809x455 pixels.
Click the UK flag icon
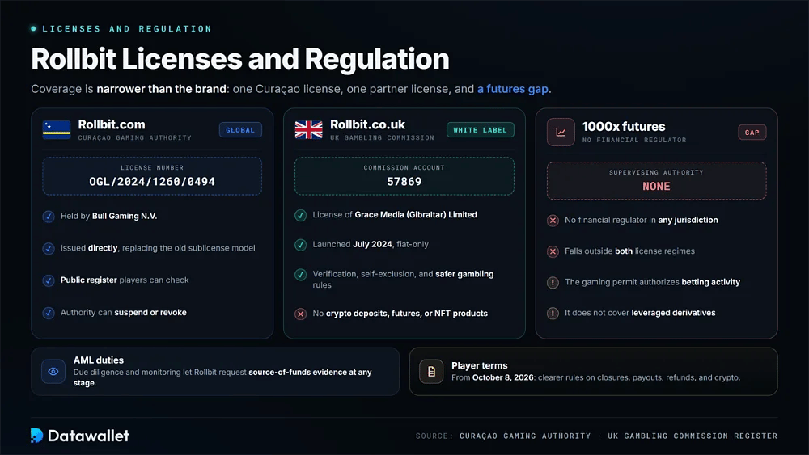[308, 130]
